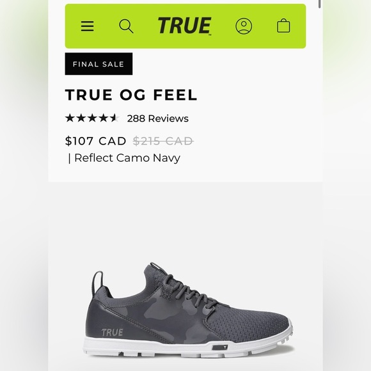Open the user account icon
The image size is (371, 371).
tap(244, 26)
